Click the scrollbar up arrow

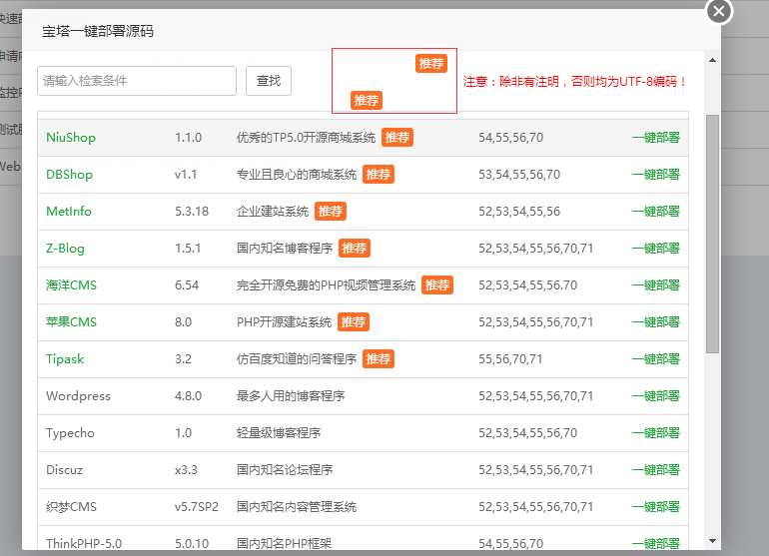pyautogui.click(x=713, y=60)
